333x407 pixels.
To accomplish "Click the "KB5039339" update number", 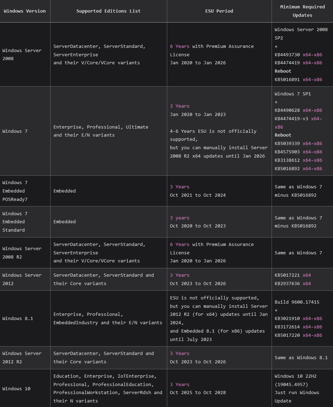I will (x=287, y=144).
